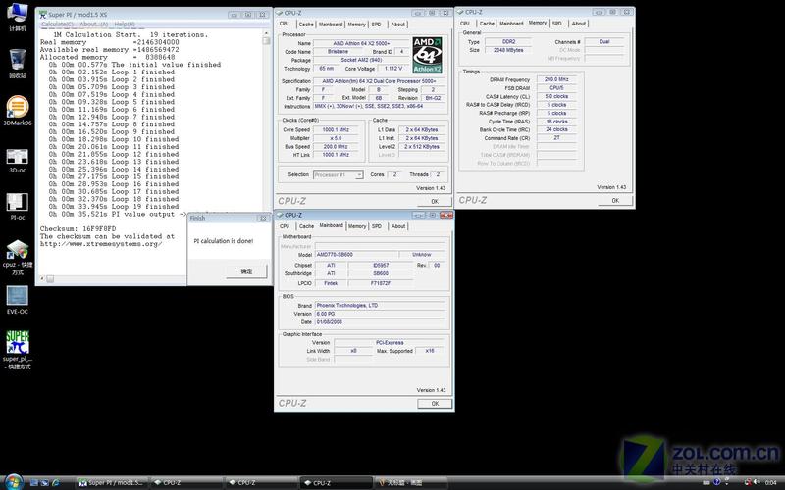Click the memory Size value 2048 MBytes
785x490 pixels.
tap(508, 51)
